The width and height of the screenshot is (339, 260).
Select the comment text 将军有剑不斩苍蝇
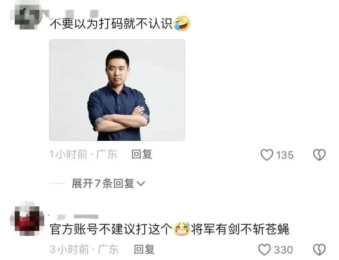240,229
